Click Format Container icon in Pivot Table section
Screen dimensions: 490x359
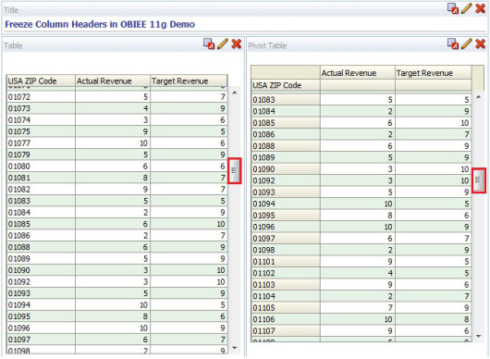click(x=453, y=43)
